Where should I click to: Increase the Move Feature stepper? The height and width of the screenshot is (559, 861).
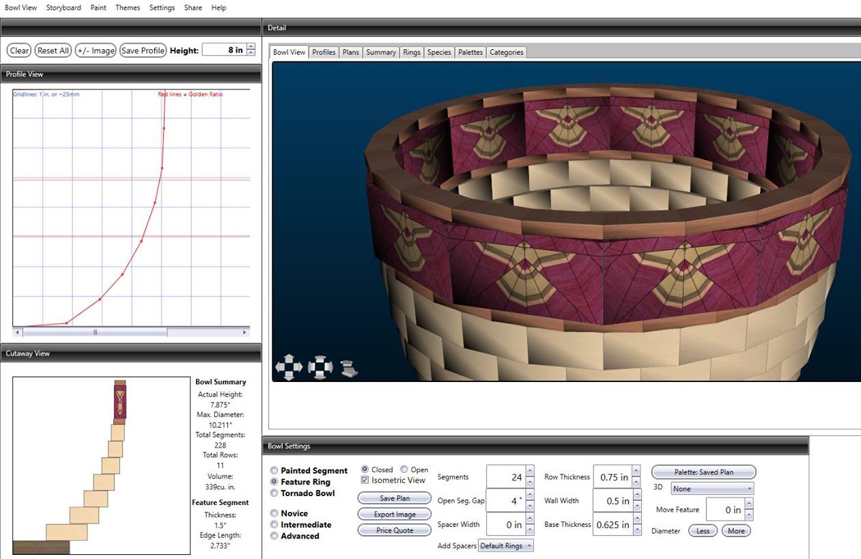[x=749, y=504]
